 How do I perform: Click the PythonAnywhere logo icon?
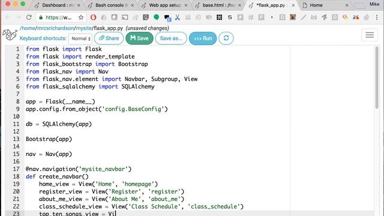(10, 35)
